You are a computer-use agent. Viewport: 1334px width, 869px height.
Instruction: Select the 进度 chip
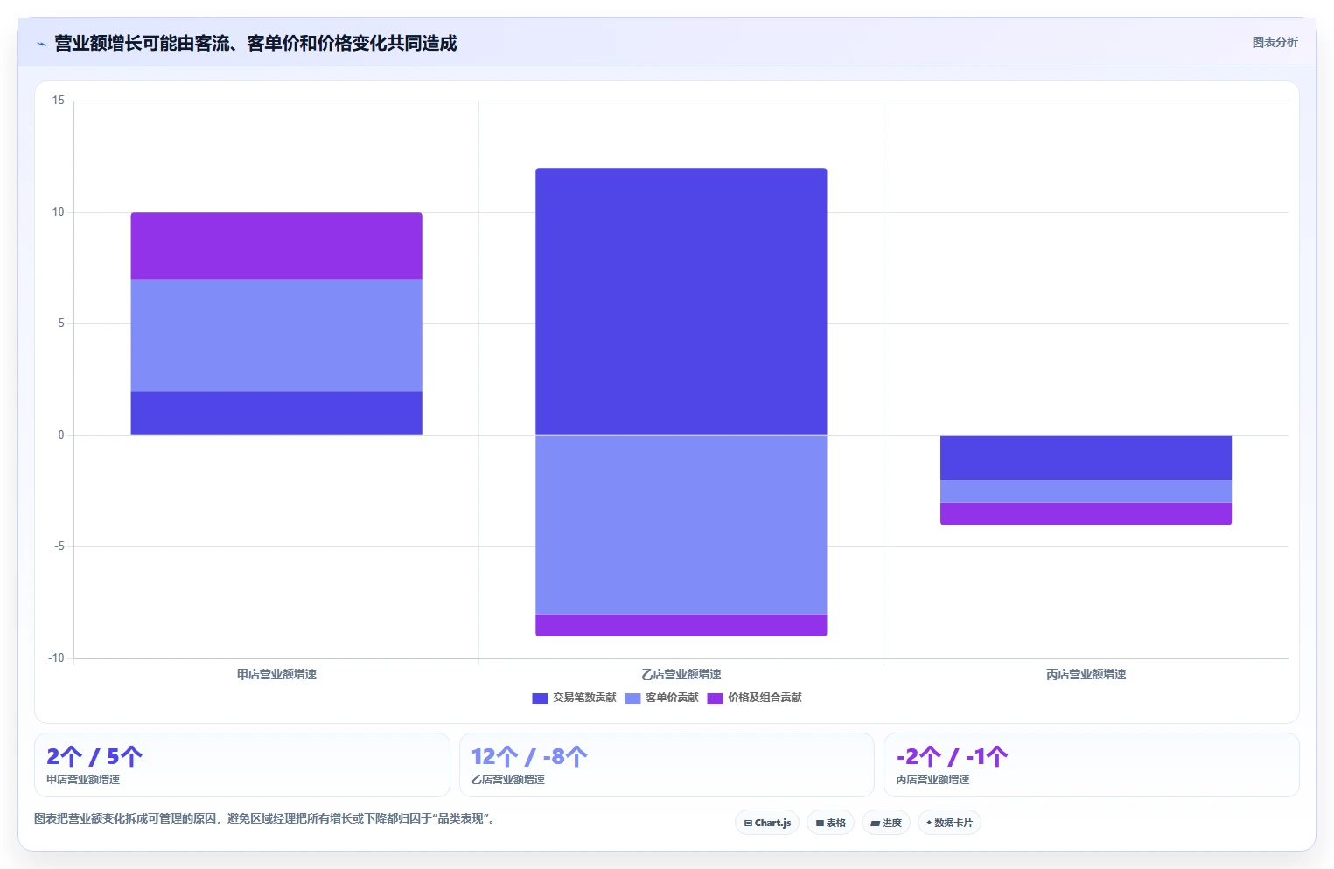(x=886, y=823)
